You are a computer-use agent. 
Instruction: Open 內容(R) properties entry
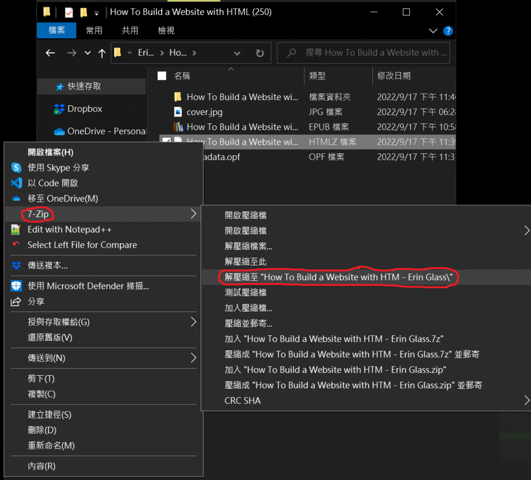pos(104,466)
